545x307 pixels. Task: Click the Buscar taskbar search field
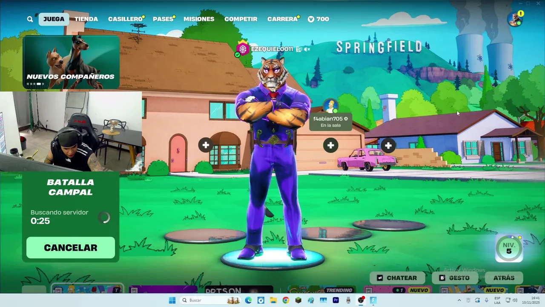[x=210, y=300]
